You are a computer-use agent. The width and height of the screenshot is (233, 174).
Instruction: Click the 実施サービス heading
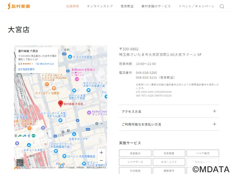[x=130, y=143]
